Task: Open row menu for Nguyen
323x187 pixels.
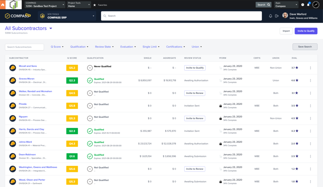Action: 310,118
